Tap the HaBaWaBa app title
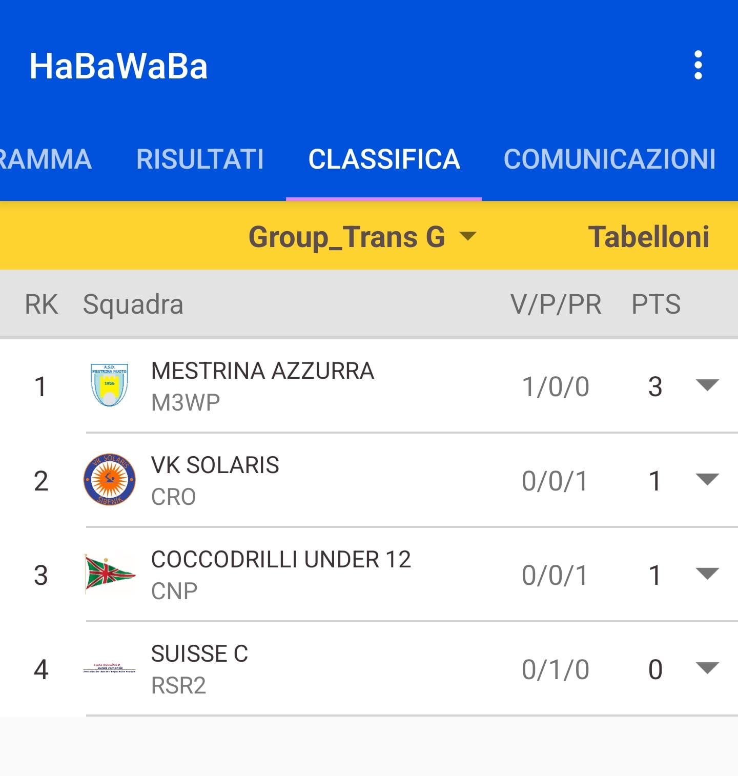738x776 pixels. [118, 66]
